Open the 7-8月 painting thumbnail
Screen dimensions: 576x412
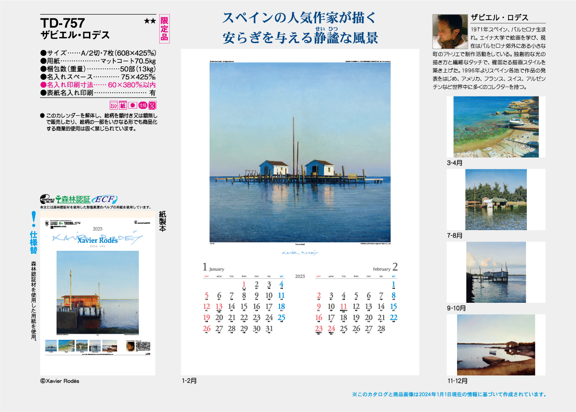(x=496, y=199)
